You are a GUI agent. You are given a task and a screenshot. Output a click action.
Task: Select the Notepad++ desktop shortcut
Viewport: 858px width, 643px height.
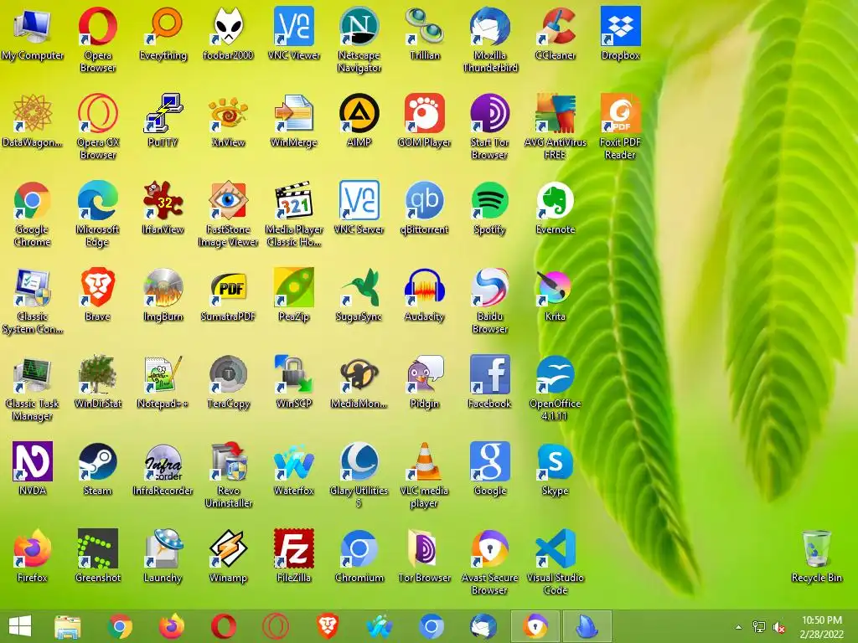(163, 382)
